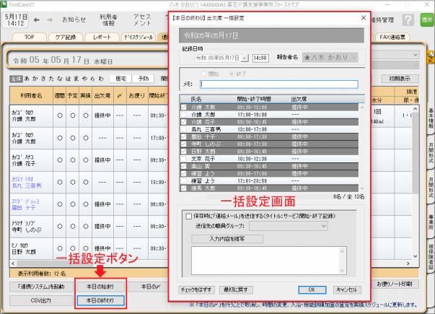Click the forward arrow navigation icon
The image size is (435, 314).
click(x=51, y=19)
